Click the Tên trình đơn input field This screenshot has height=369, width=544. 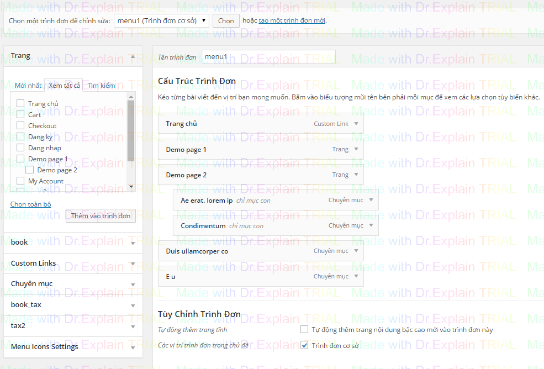tap(268, 57)
